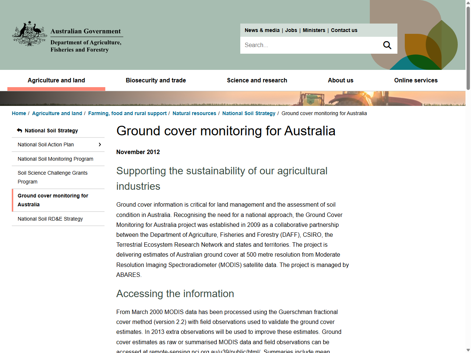Click the Australian Government crest logo

[x=29, y=34]
